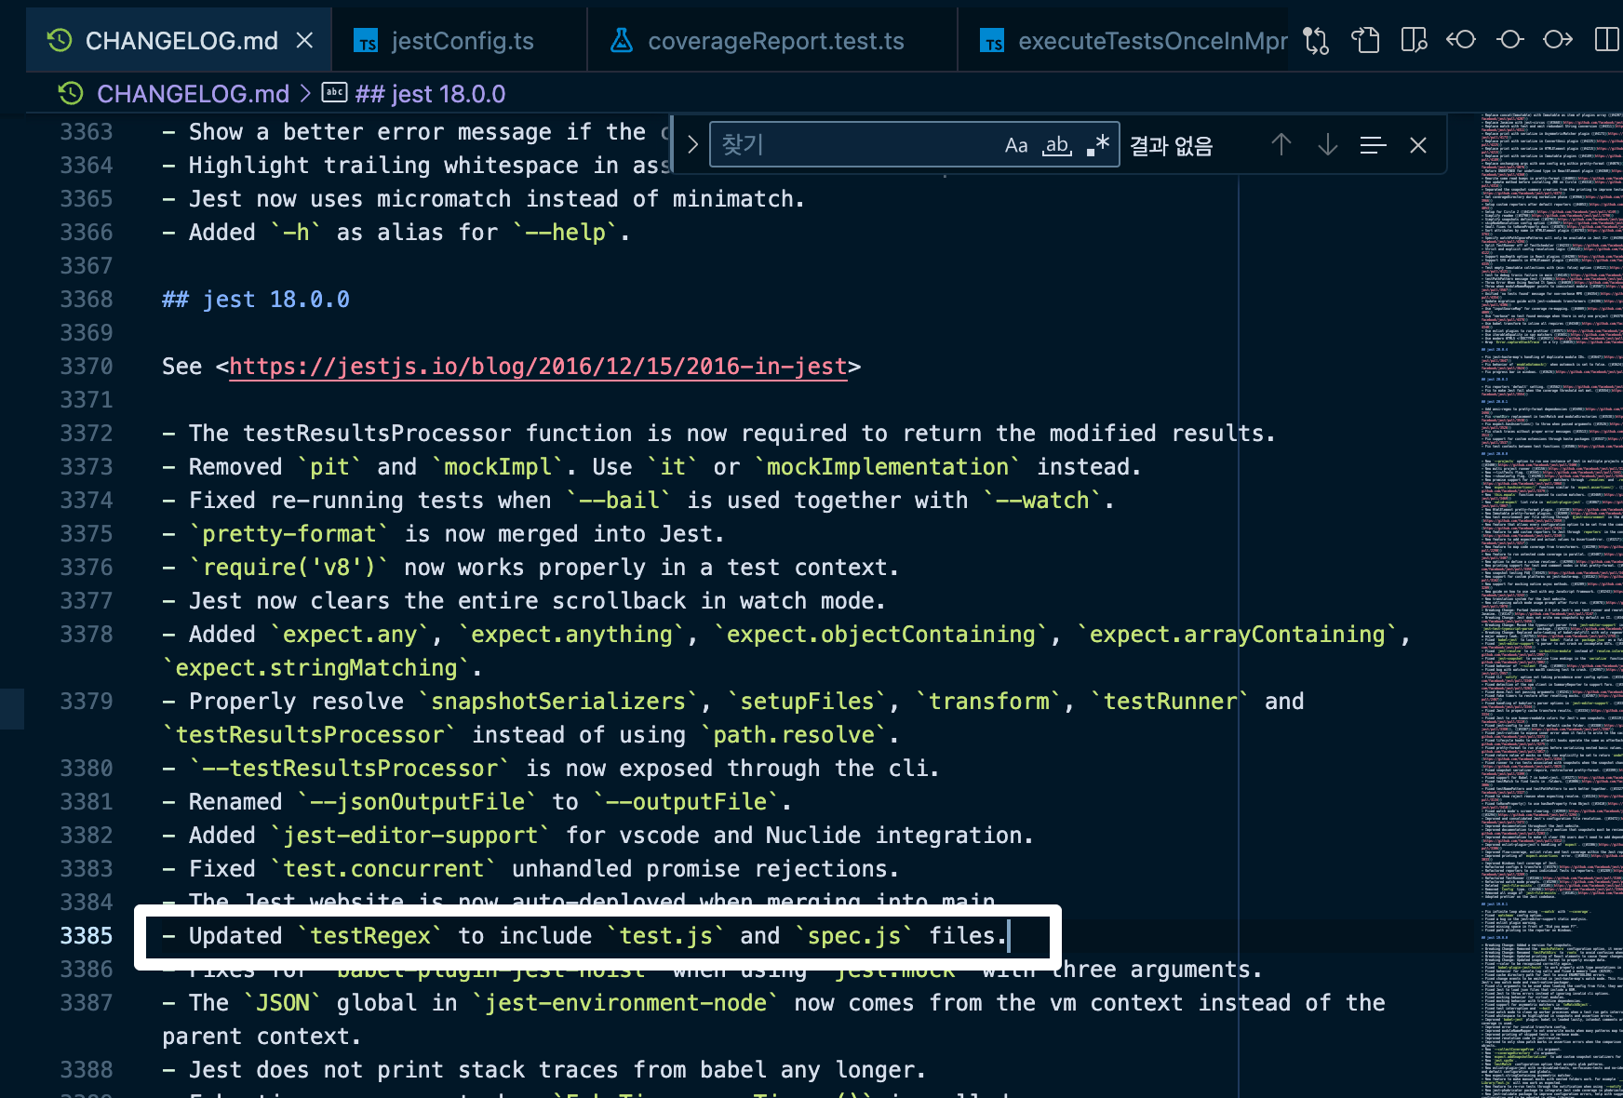
Task: Click the `path.resolve` code span
Action: tap(794, 735)
